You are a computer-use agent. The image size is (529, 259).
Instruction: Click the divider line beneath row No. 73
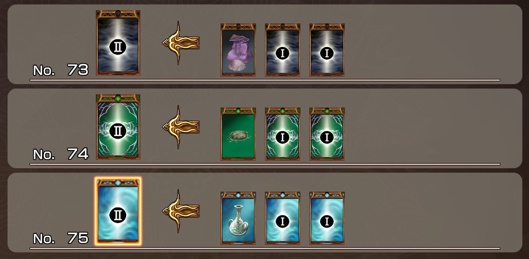pyautogui.click(x=265, y=80)
